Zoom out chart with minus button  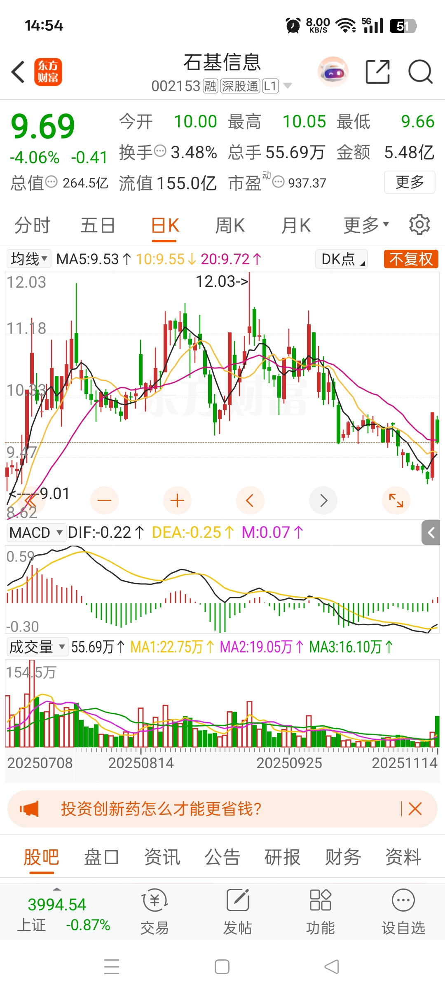pyautogui.click(x=104, y=501)
